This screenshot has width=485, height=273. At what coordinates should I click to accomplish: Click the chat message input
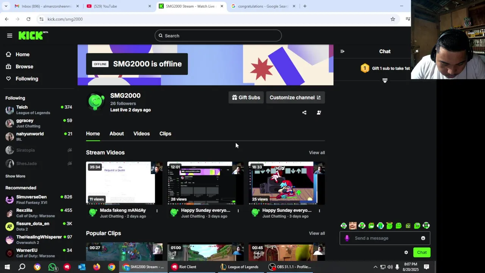pyautogui.click(x=385, y=238)
